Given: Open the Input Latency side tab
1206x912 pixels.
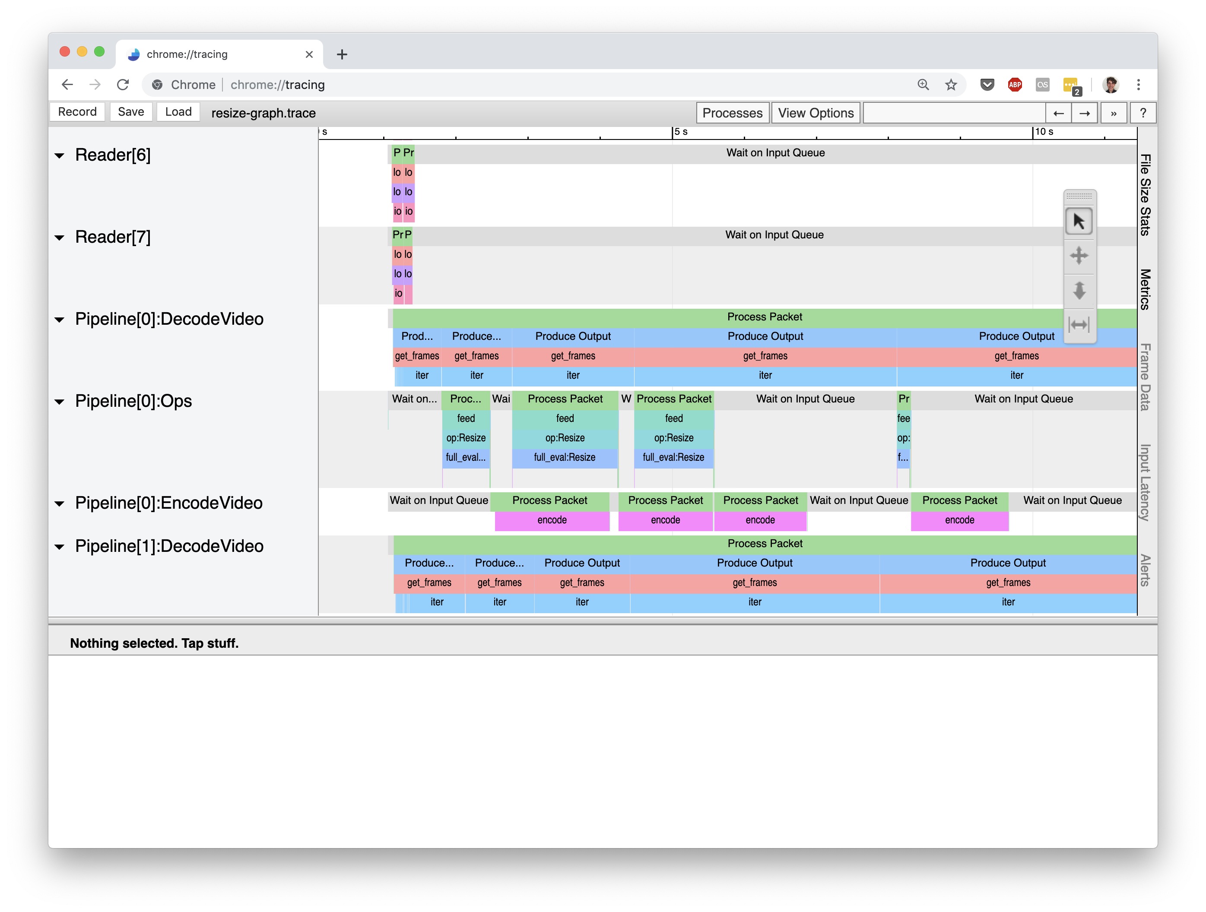Looking at the screenshot, I should tap(1146, 482).
